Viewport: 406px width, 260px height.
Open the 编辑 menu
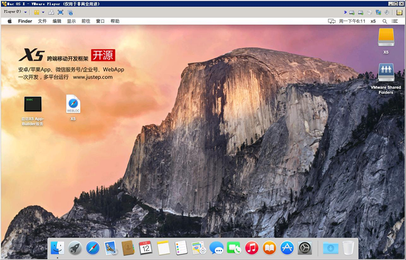coord(57,21)
